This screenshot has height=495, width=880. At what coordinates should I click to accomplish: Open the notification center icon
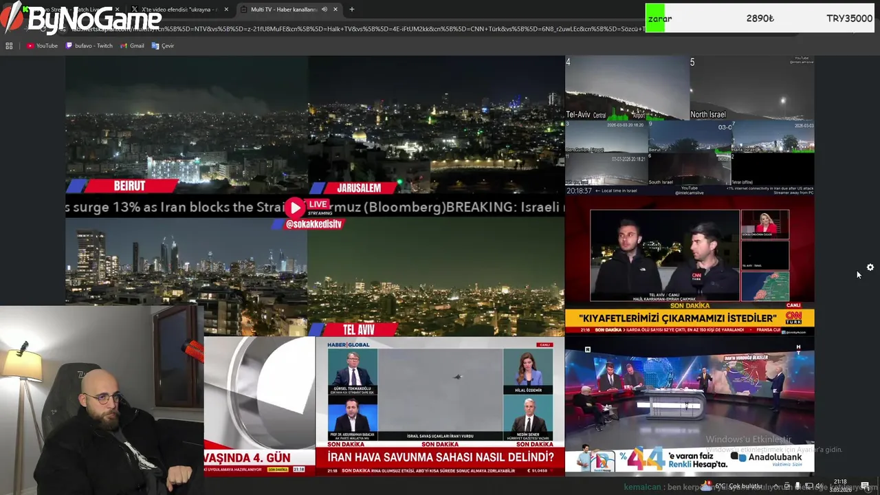click(865, 486)
